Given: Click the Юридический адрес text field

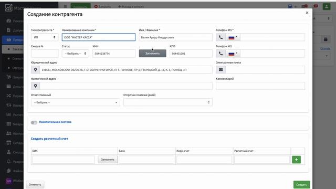Looking at the screenshot, I should tap(126, 70).
